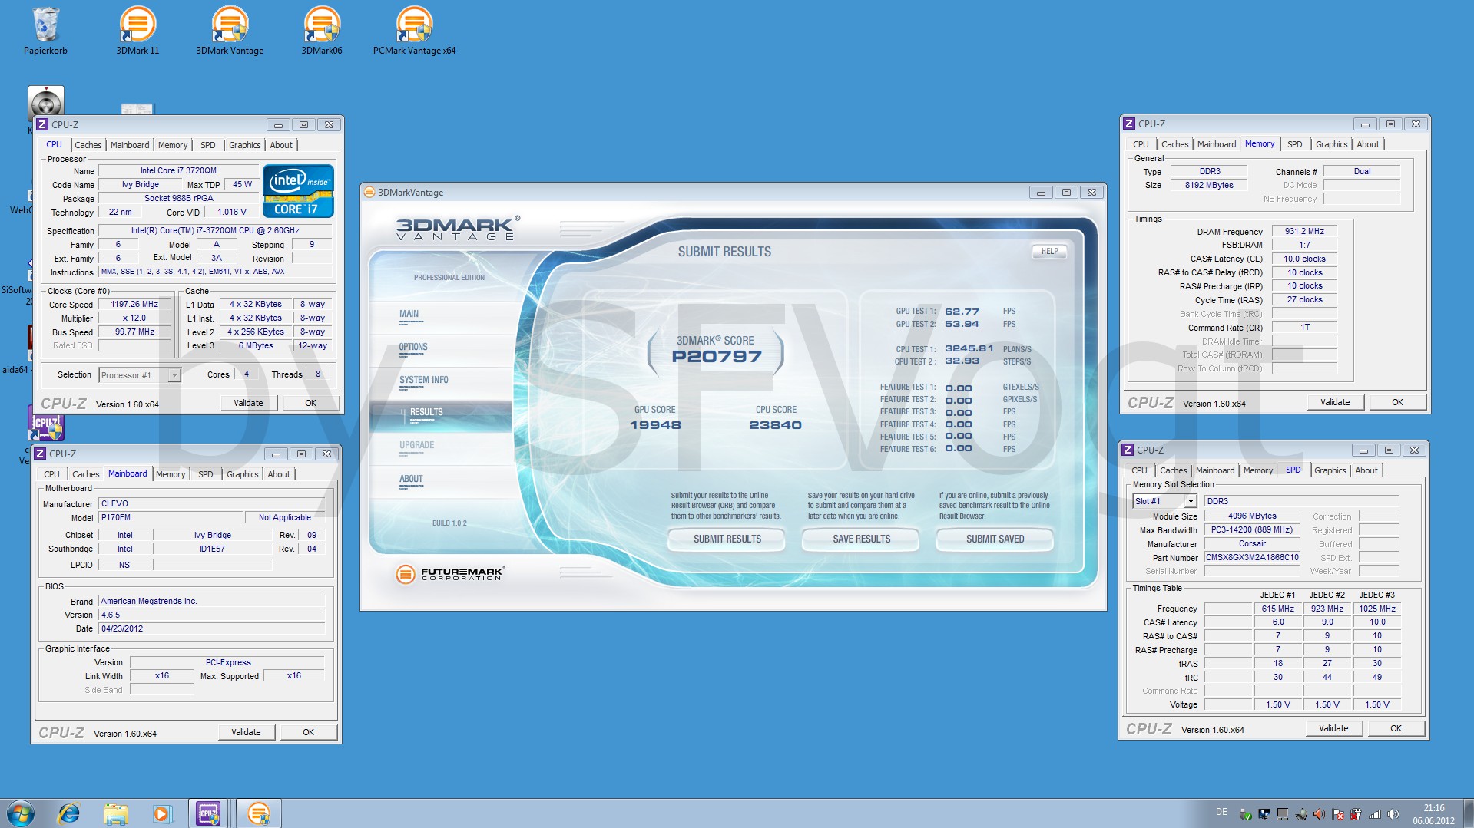Click the Safely Remove Hardware tray icon

(x=1246, y=814)
